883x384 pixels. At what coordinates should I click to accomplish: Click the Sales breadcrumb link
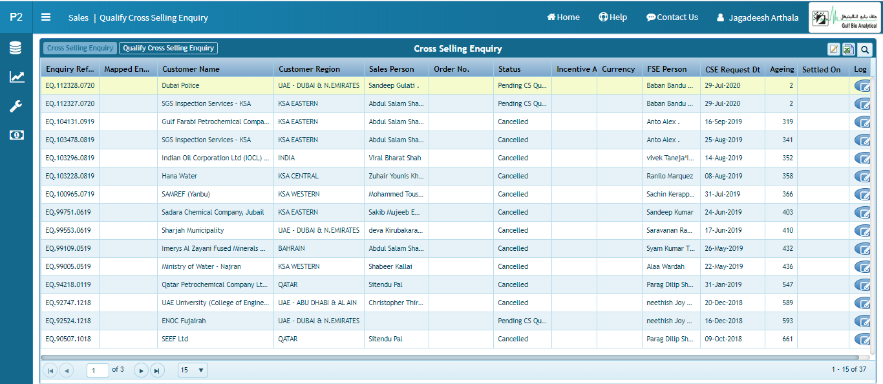(x=79, y=18)
